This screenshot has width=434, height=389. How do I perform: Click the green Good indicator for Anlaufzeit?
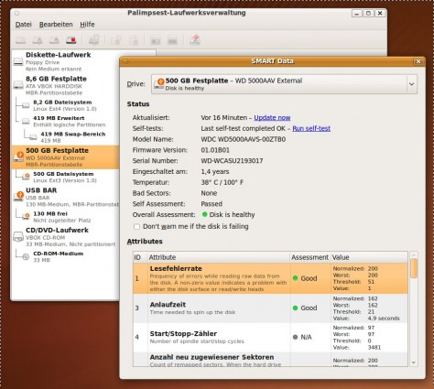pyautogui.click(x=295, y=308)
